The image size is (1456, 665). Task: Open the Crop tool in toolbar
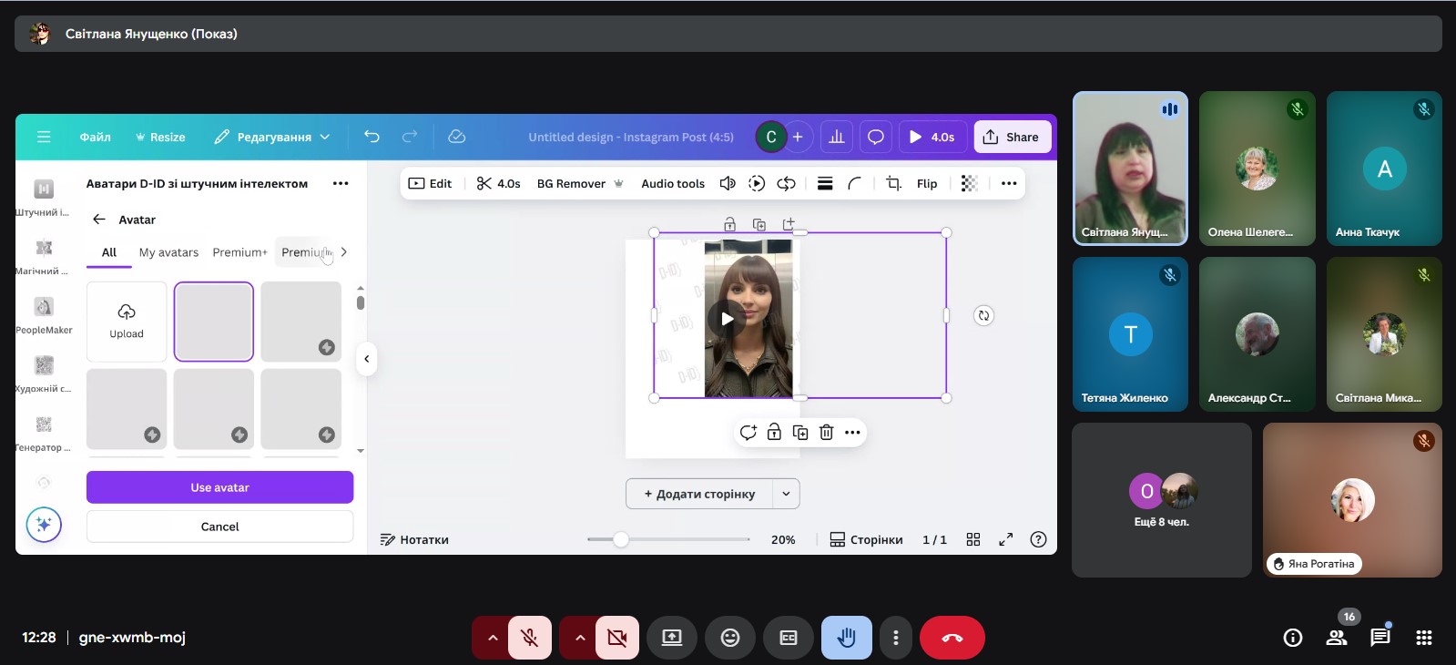pos(893,183)
